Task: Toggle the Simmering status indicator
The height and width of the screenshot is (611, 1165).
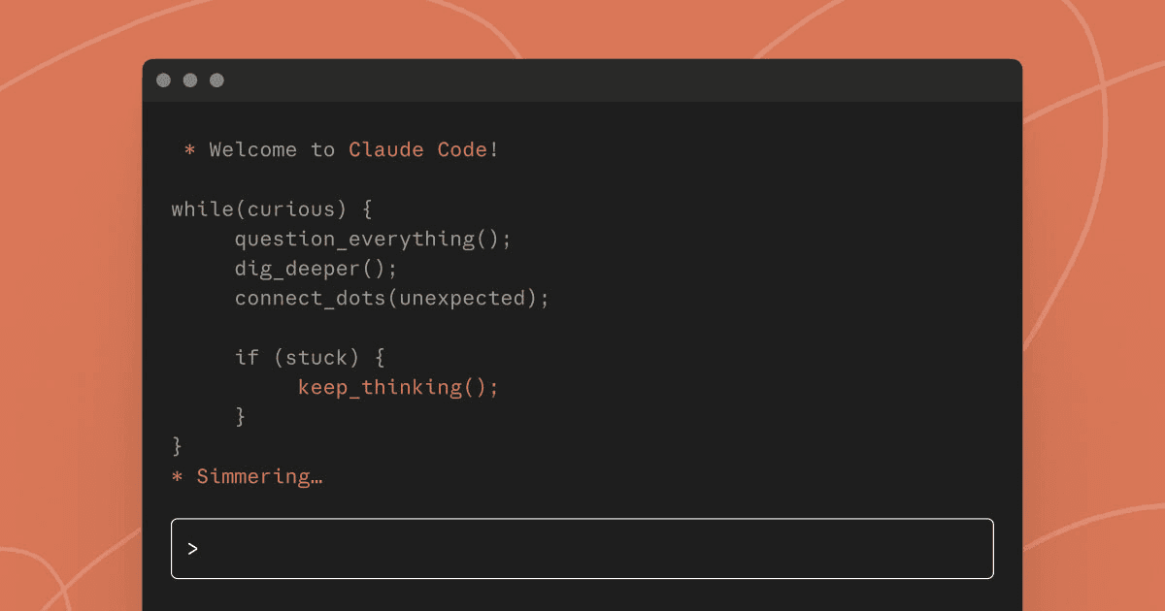Action: pos(260,476)
